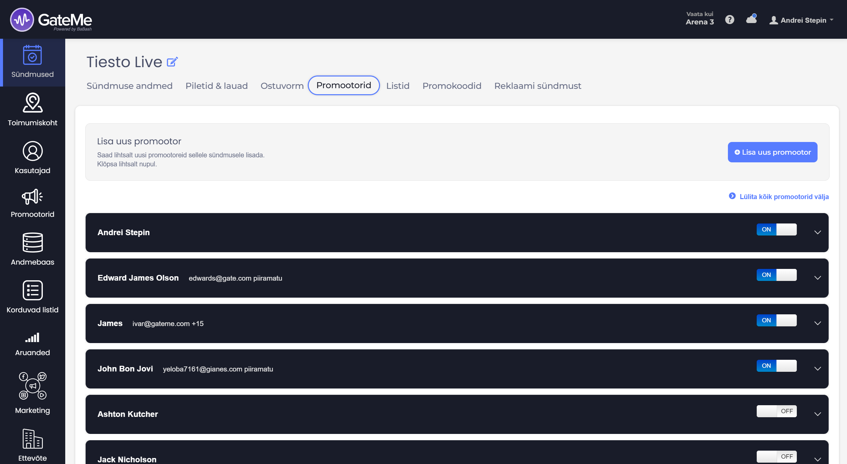This screenshot has width=847, height=464.
Task: Click Lisa uus promootor button
Action: 772,152
